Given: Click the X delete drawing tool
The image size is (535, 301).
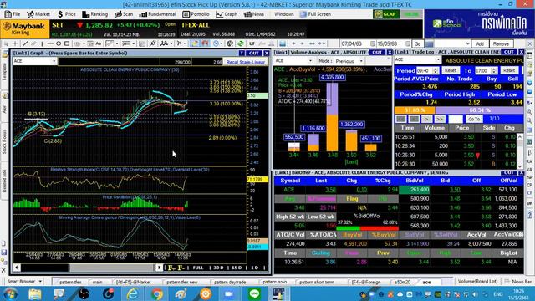Looking at the screenshot, I should coord(179,43).
